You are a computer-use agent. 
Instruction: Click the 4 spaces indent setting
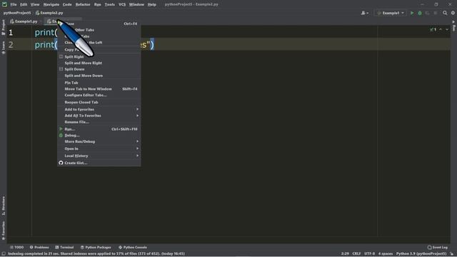[386, 254]
